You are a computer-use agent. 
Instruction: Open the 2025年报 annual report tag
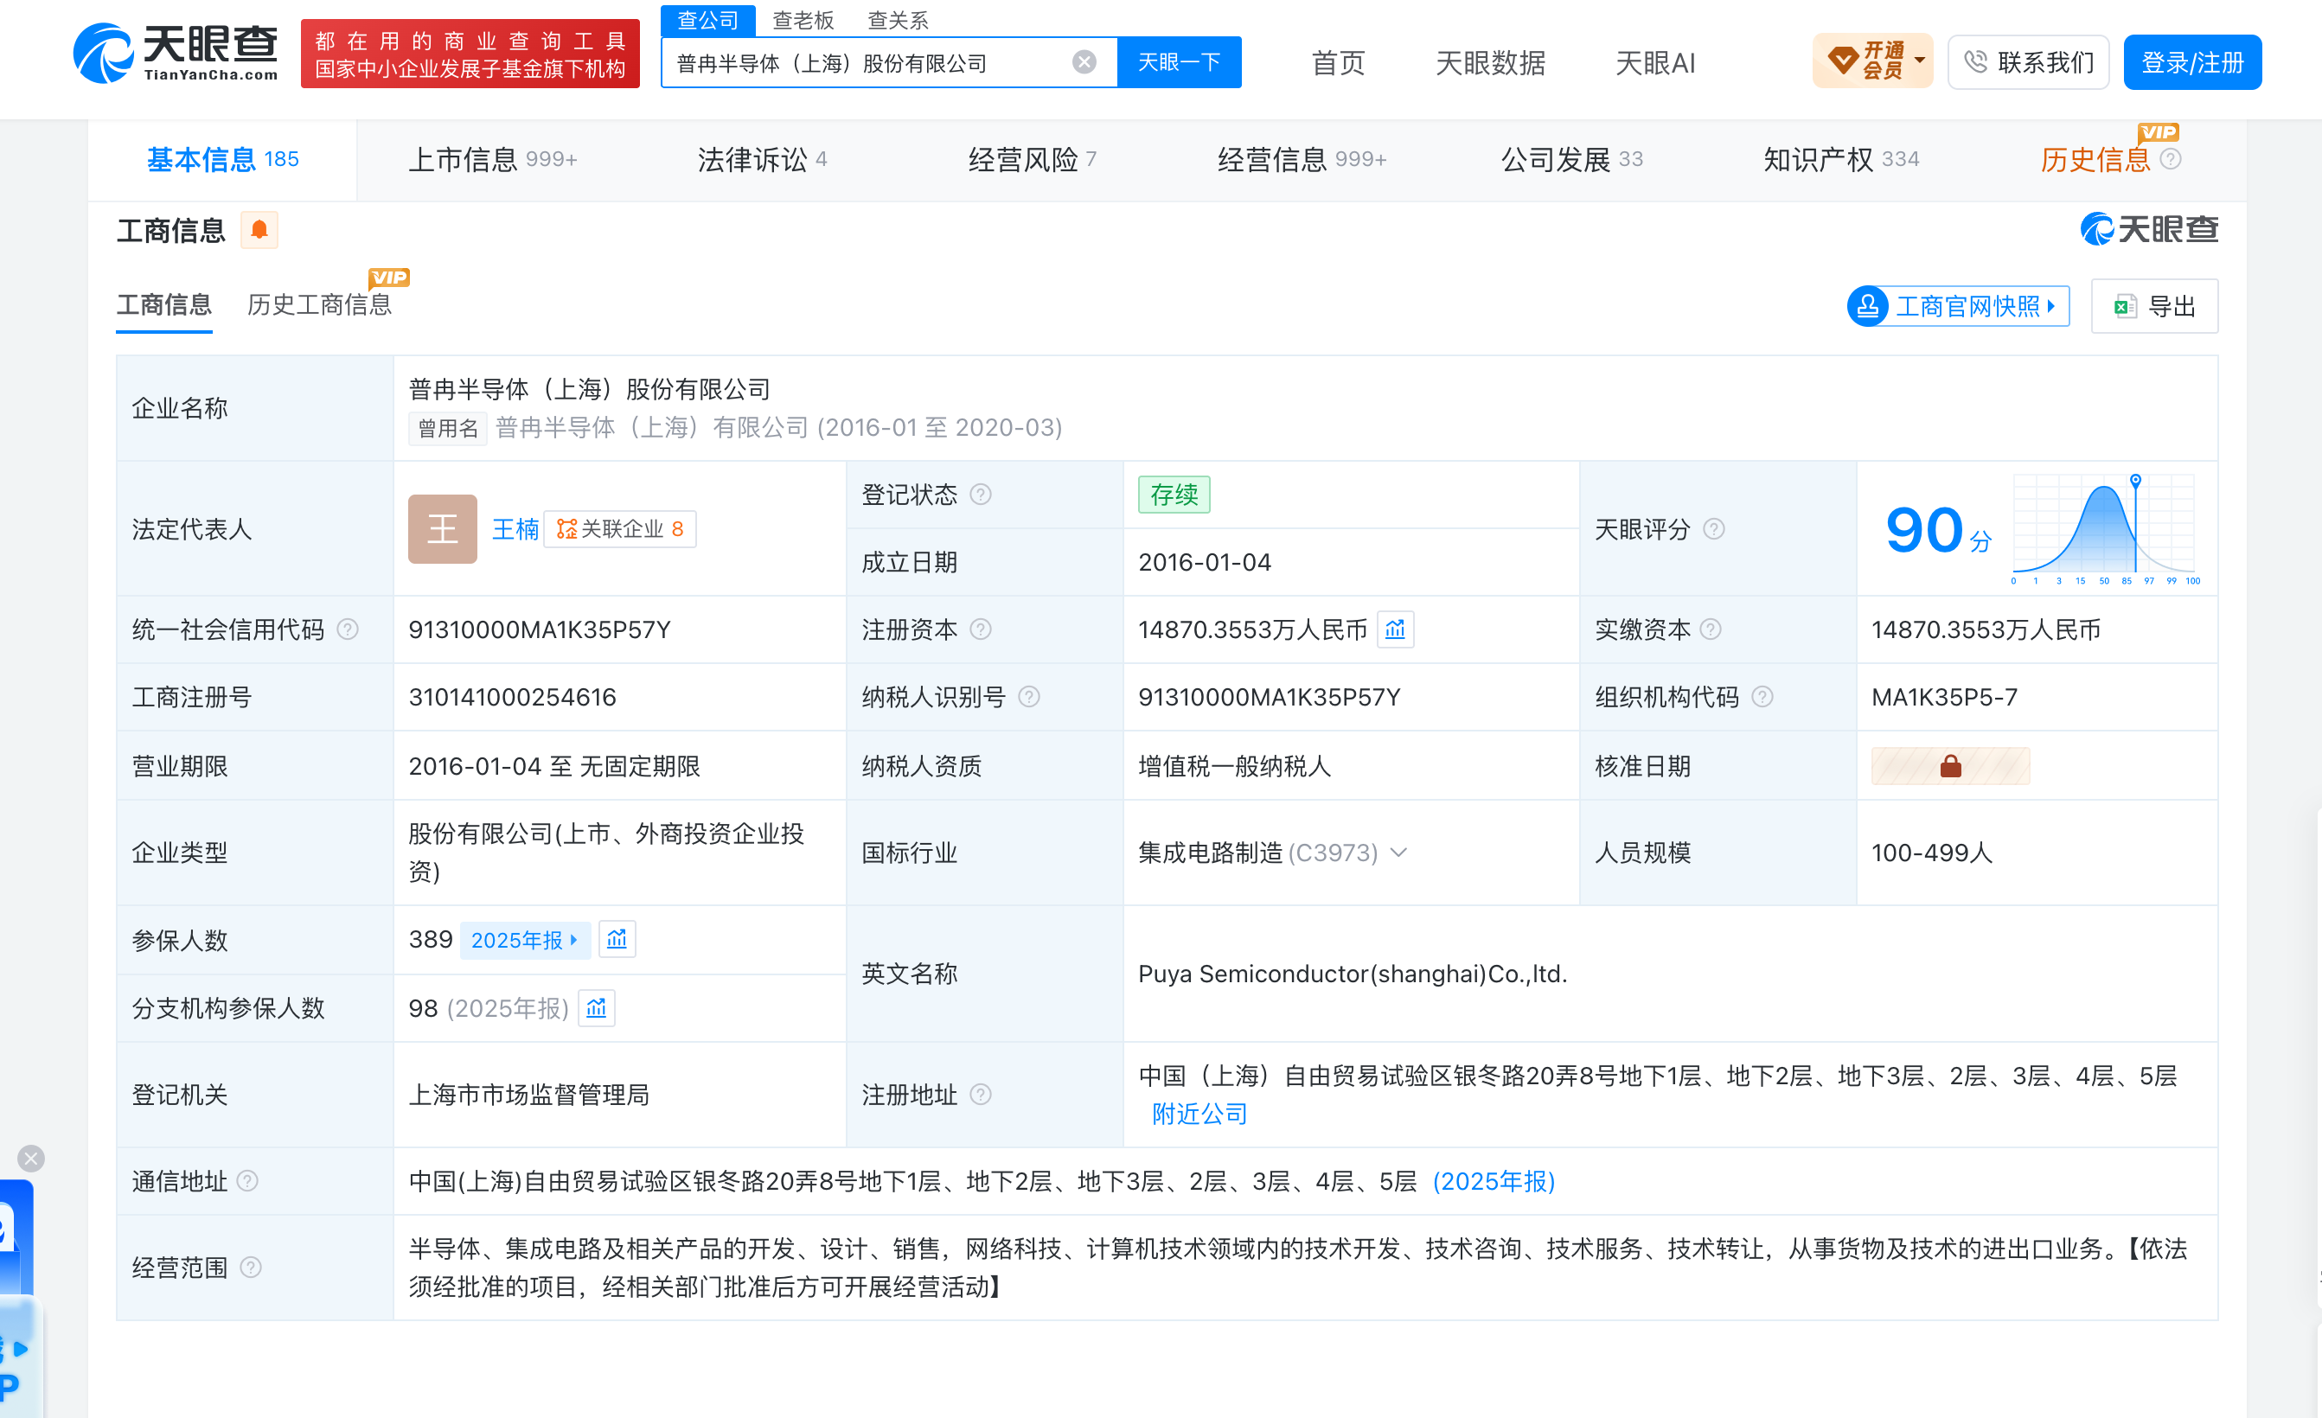click(x=525, y=941)
